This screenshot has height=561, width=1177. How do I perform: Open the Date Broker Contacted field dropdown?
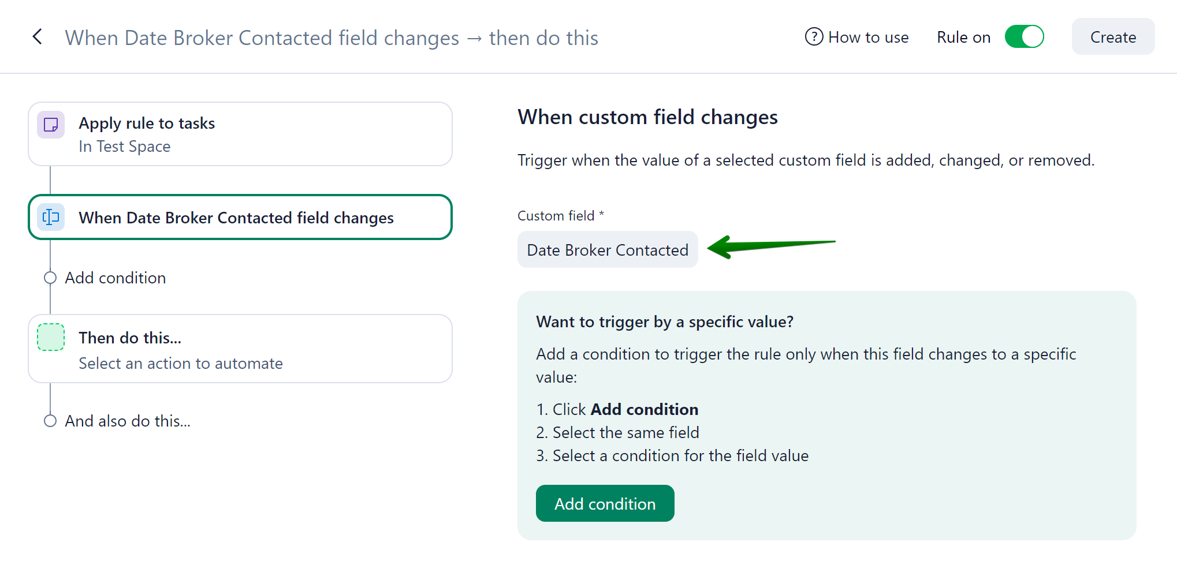607,250
